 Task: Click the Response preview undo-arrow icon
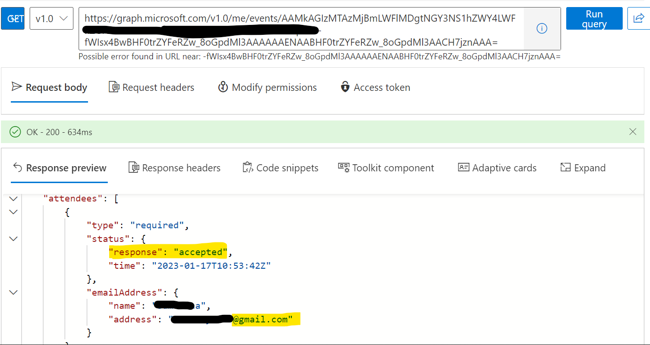18,167
